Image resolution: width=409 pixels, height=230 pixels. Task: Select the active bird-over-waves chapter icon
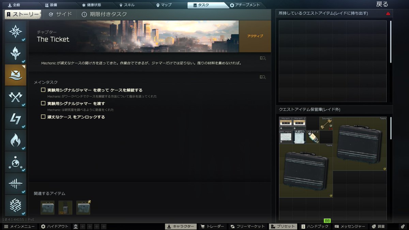[x=15, y=75]
